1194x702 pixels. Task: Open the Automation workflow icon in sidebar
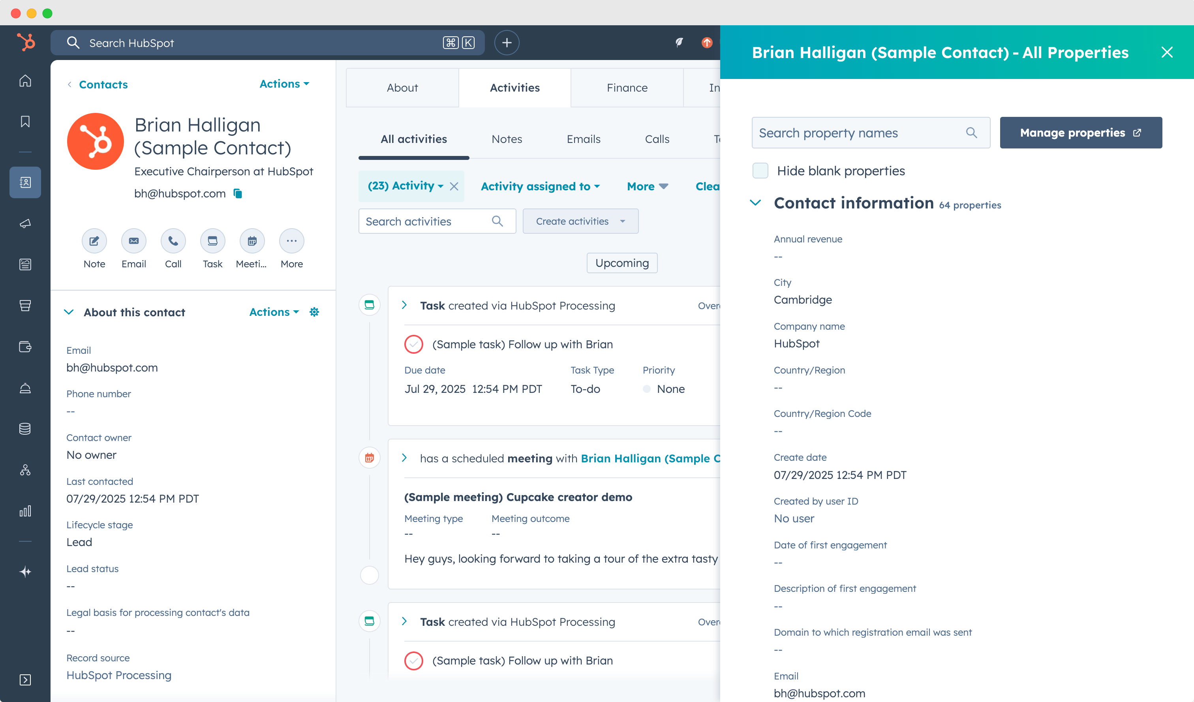pos(25,470)
